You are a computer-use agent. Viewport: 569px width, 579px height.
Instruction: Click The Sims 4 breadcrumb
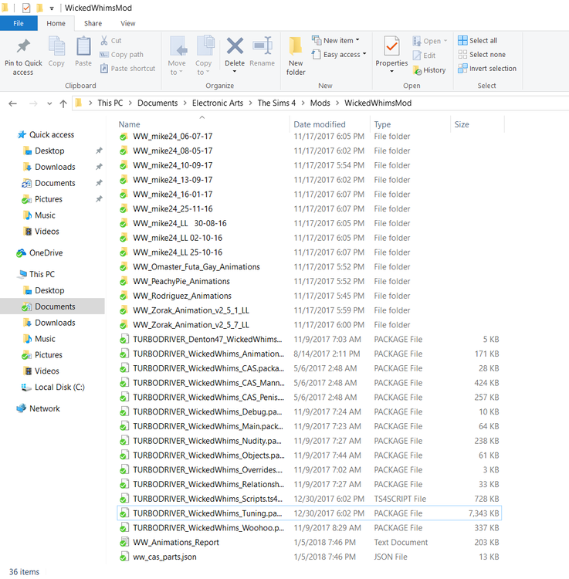[276, 103]
